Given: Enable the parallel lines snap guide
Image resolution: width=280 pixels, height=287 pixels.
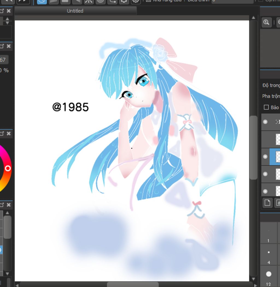Looking at the screenshot, I should pos(54,2).
